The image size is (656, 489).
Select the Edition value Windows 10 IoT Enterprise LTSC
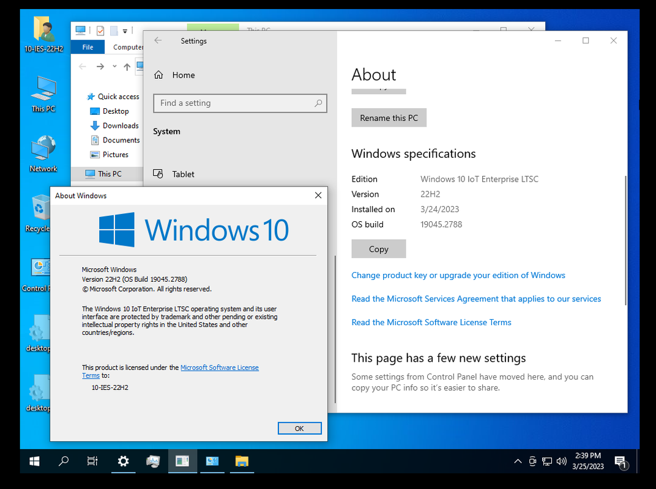(x=479, y=179)
